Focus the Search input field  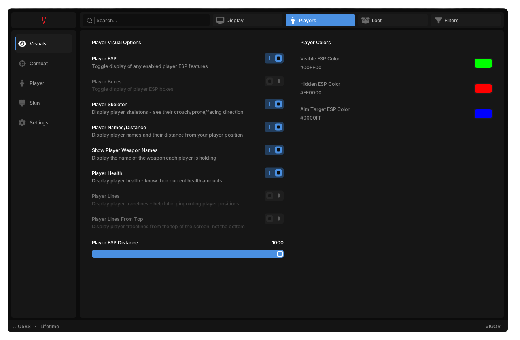point(146,20)
